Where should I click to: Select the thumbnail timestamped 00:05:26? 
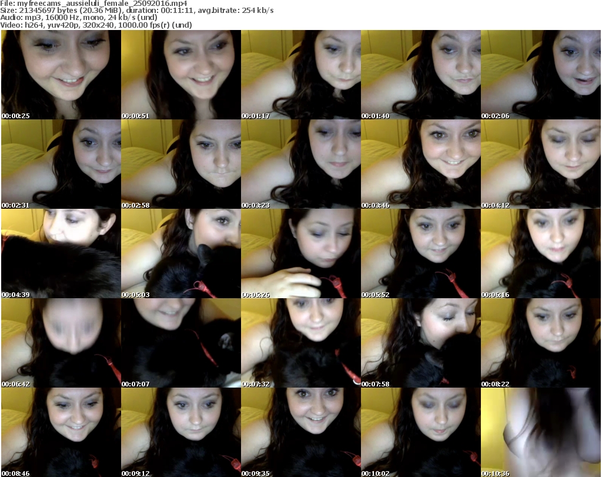pos(300,253)
